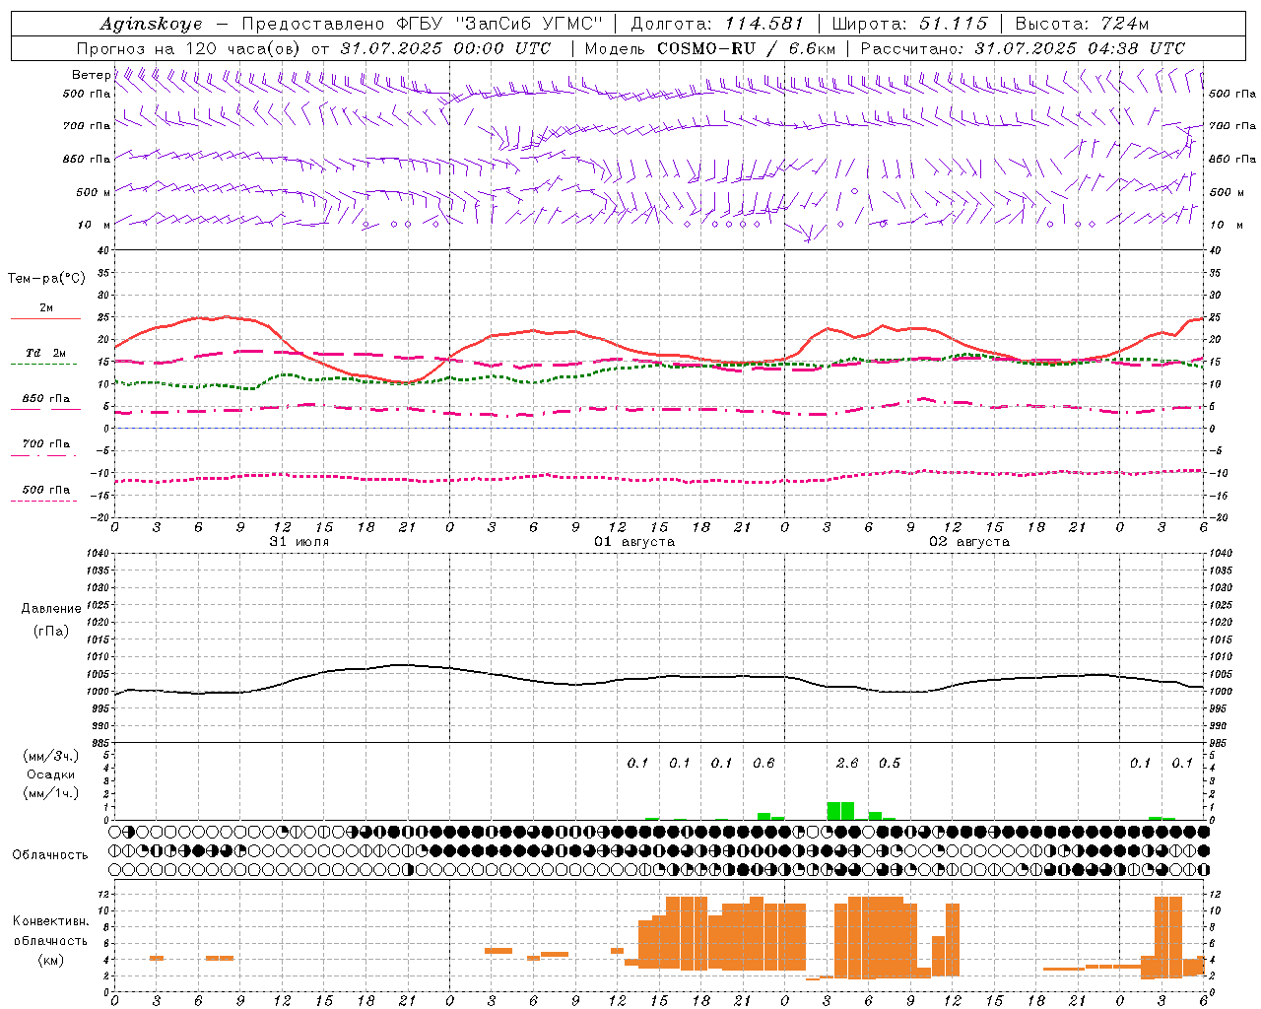Click the 31 июля date label
Image resolution: width=1261 pixels, height=1009 pixels.
(299, 542)
